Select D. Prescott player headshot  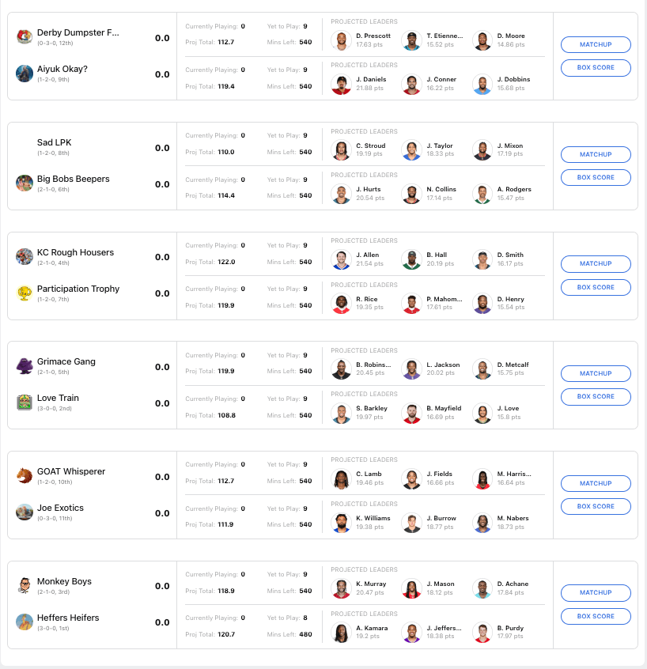coord(341,41)
